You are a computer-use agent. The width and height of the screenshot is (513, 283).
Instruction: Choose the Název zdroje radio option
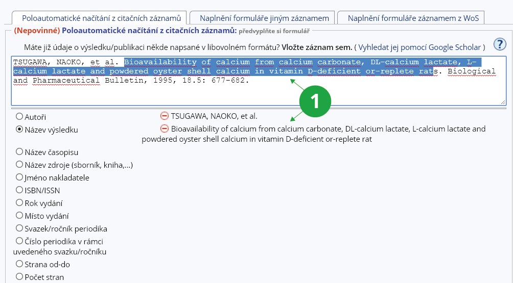click(19, 164)
